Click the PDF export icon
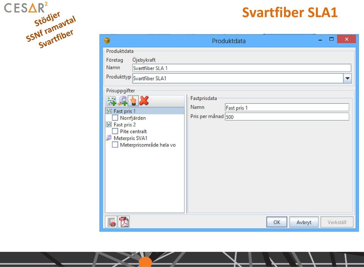This screenshot has width=364, height=267. tap(124, 222)
